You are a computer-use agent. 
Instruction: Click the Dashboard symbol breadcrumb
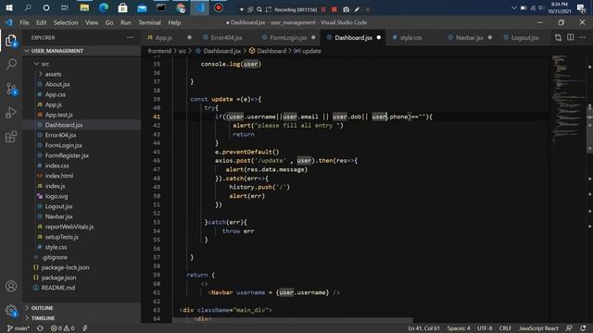click(268, 51)
